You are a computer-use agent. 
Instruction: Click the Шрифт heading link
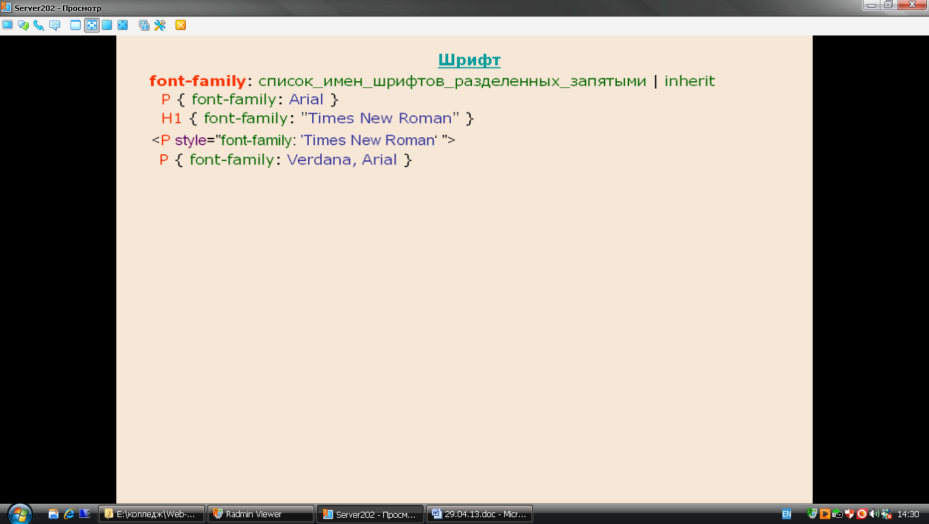(x=469, y=60)
